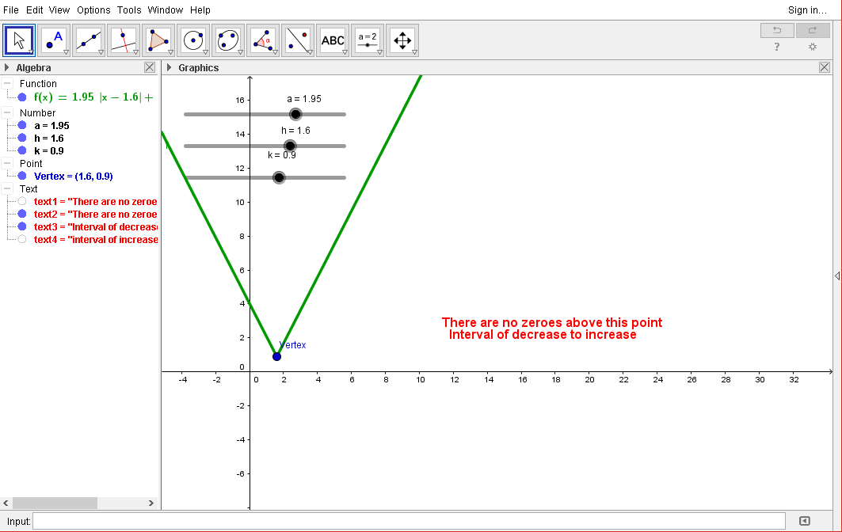
Task: Select the Ellipse conic tool
Action: (x=228, y=40)
